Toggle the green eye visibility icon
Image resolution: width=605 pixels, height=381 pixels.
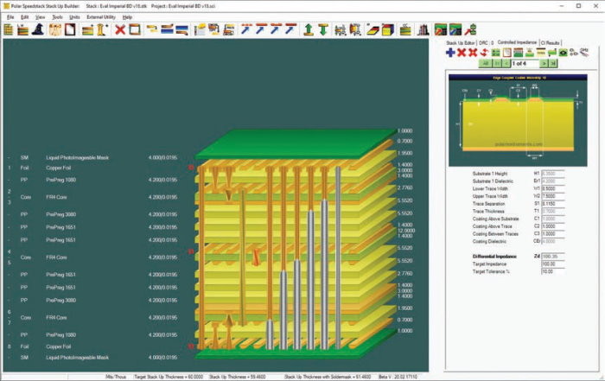563,53
